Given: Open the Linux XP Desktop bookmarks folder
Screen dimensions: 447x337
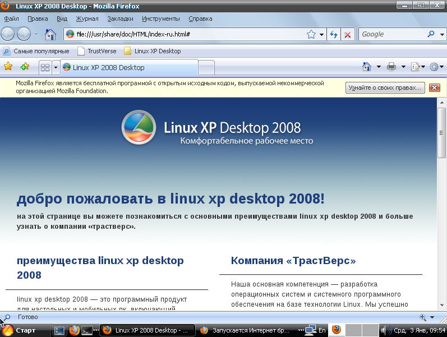Looking at the screenshot, I should click(x=153, y=52).
